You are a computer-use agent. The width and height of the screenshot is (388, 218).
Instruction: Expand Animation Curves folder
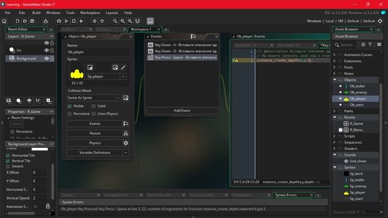[x=335, y=54]
